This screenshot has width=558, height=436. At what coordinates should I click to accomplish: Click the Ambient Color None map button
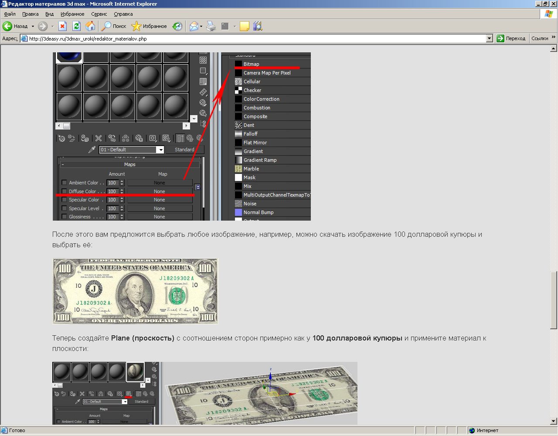click(160, 183)
